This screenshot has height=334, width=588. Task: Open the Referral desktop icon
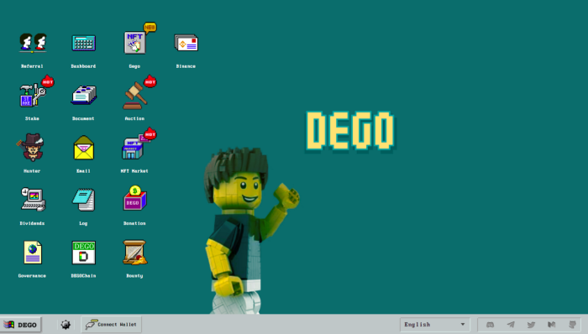pyautogui.click(x=33, y=43)
